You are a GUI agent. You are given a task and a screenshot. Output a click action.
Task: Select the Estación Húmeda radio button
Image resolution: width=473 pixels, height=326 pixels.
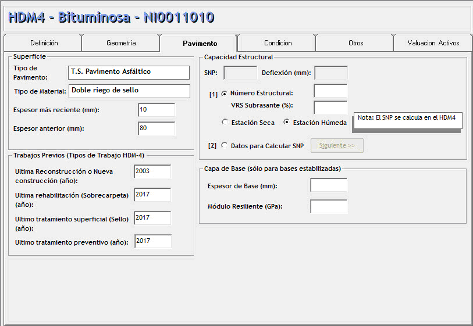(x=286, y=123)
